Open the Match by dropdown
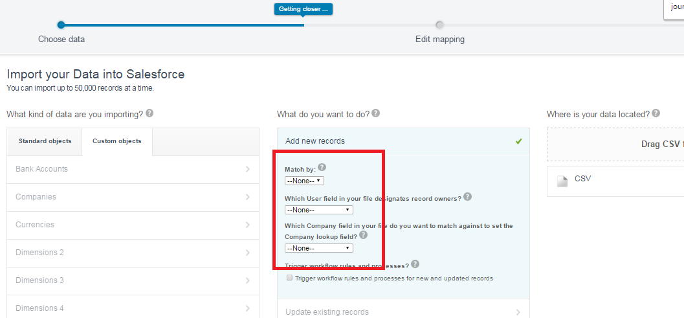This screenshot has width=684, height=318. [x=304, y=181]
